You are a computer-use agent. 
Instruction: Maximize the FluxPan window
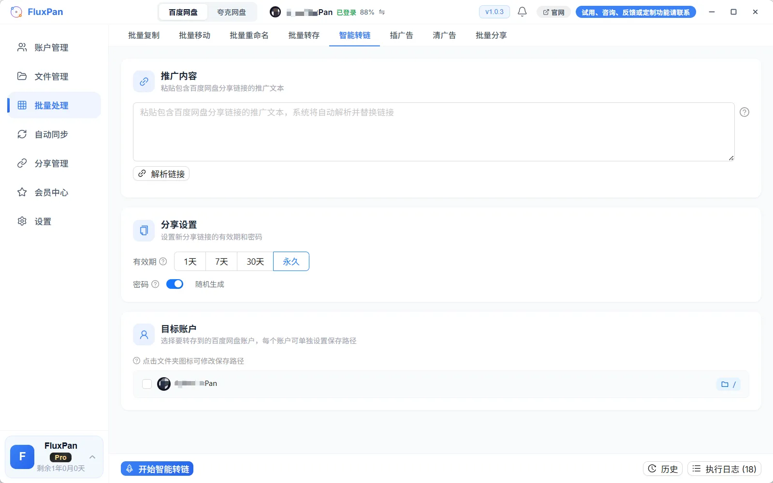click(733, 12)
